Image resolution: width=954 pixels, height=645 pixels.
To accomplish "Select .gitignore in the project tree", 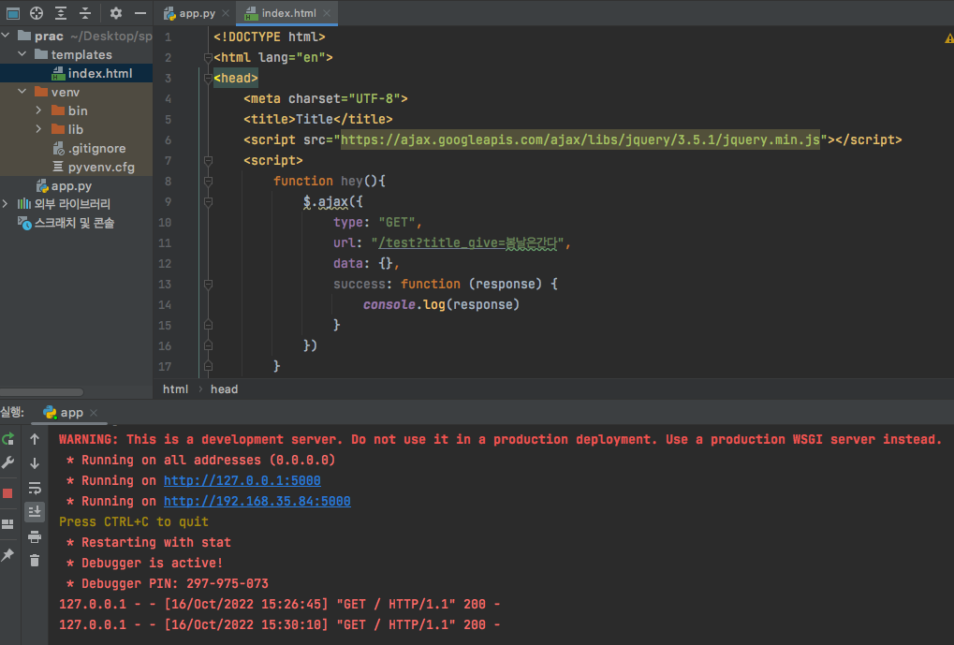I will 76,148.
